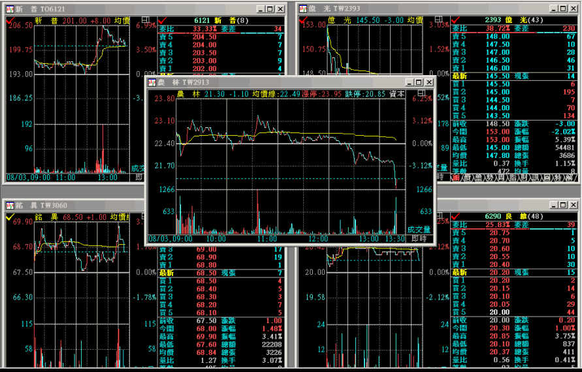Select the 盤 tab in 億光 window
The height and width of the screenshot is (372, 582).
coord(478,178)
